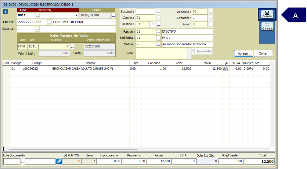The image size is (307, 169).
Task: Click the 0.00% depreciation cell
Action: point(248,69)
